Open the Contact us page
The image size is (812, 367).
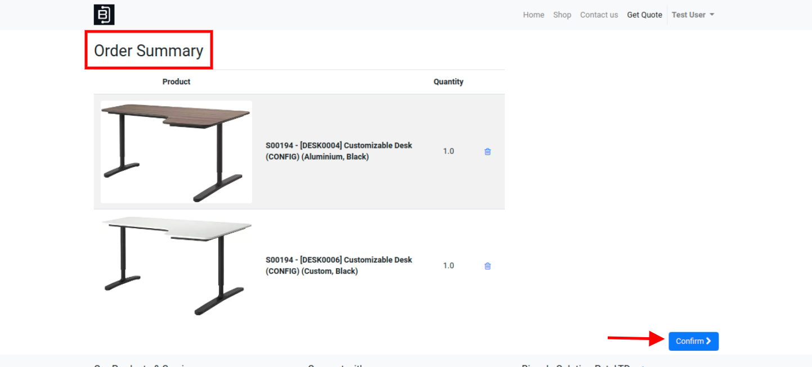(x=599, y=15)
